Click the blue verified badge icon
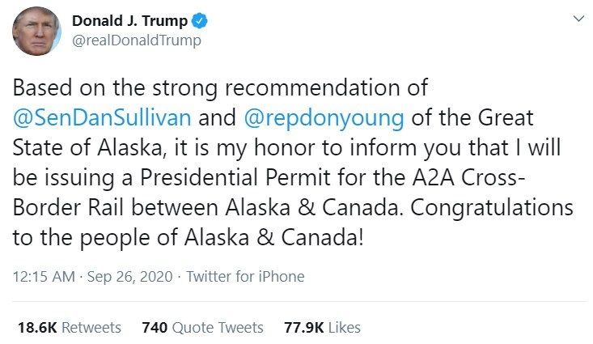This screenshot has width=593, height=344. [x=200, y=21]
